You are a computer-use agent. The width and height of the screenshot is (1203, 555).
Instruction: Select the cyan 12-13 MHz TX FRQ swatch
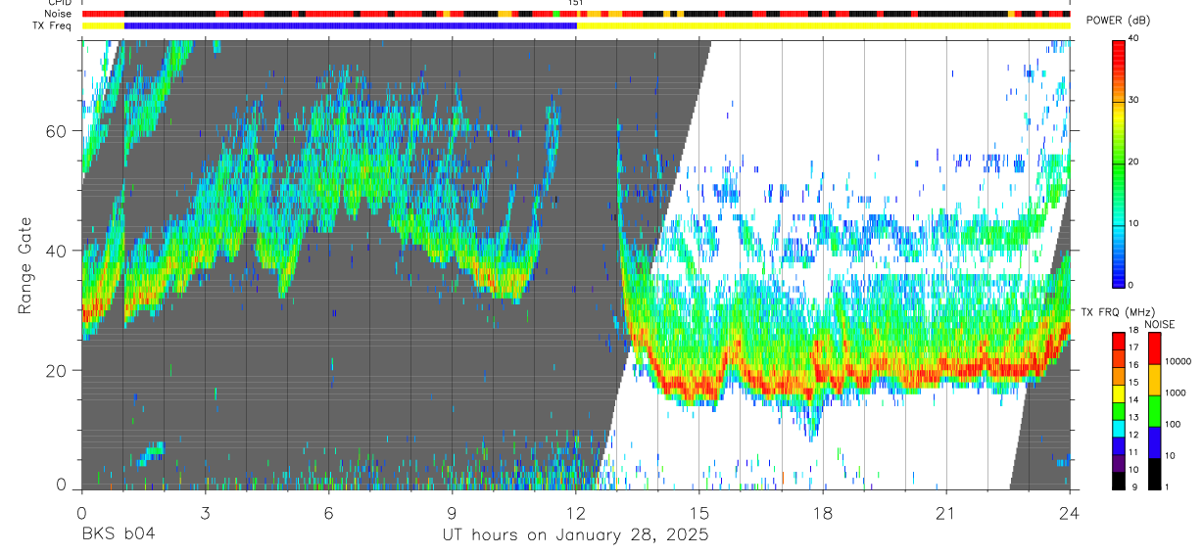pyautogui.click(x=1119, y=429)
